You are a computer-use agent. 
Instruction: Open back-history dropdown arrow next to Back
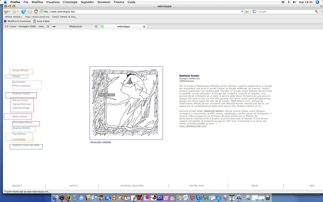(10, 12)
